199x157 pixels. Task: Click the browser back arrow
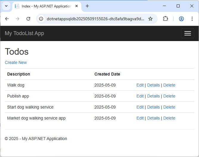click(x=7, y=19)
